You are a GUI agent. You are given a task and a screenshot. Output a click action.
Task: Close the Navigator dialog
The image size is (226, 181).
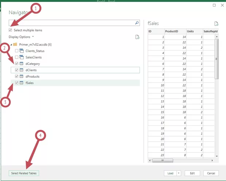click(222, 5)
